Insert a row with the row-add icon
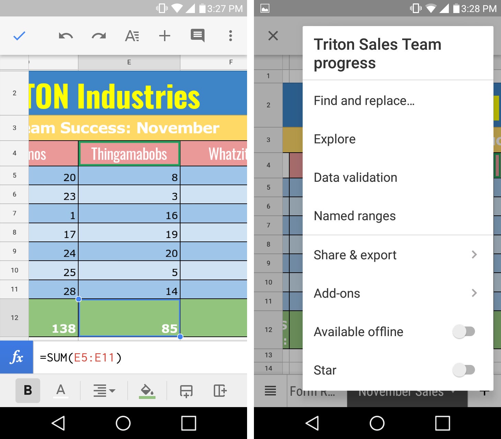 click(186, 391)
